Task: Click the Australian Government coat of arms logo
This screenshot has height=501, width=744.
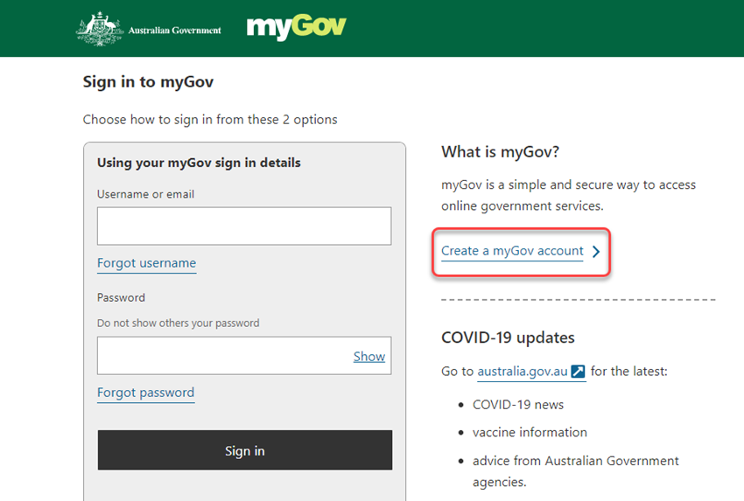Action: (100, 29)
